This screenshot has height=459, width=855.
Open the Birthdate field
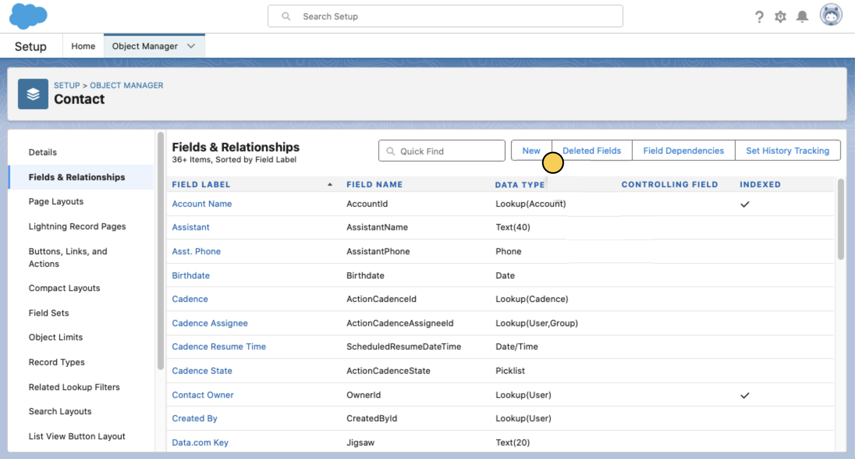point(191,276)
